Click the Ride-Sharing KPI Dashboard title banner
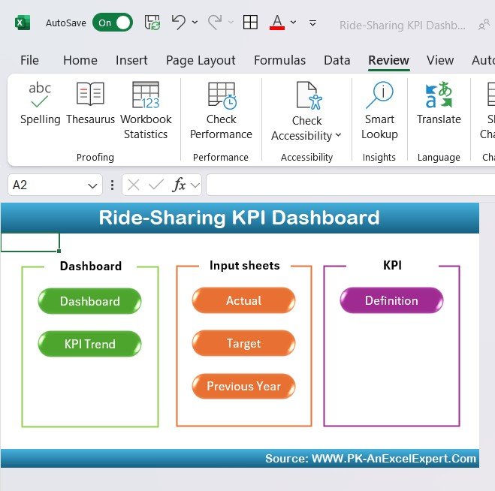This screenshot has height=491, width=495. tap(240, 218)
